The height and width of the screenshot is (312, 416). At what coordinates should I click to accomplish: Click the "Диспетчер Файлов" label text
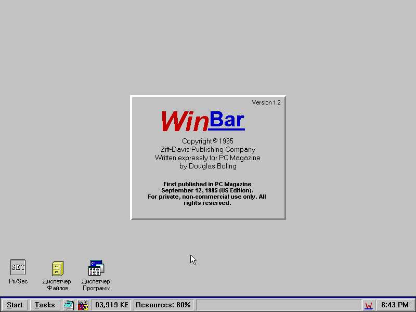pos(57,285)
